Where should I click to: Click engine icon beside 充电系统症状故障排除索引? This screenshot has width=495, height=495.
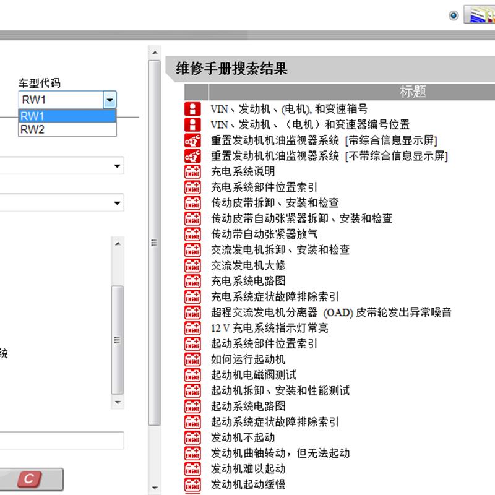click(x=192, y=297)
